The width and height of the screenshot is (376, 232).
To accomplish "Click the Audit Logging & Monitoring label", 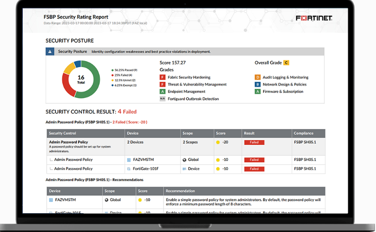I will click(x=286, y=77).
